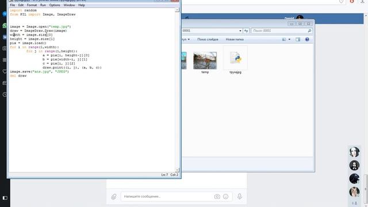The image size is (368, 207).
Task: Open history clock icon in sidebar
Action: (5, 94)
